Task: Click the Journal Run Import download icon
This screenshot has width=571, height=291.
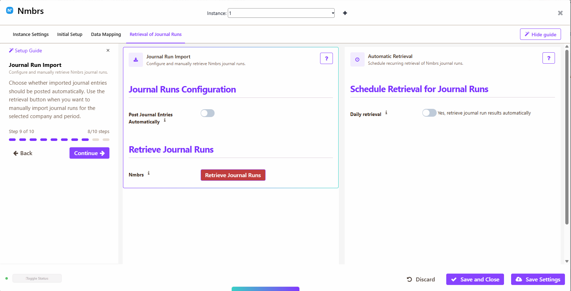Action: click(x=136, y=60)
